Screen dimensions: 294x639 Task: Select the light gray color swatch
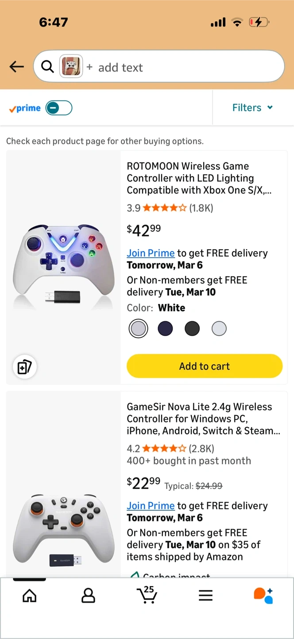[x=219, y=329]
